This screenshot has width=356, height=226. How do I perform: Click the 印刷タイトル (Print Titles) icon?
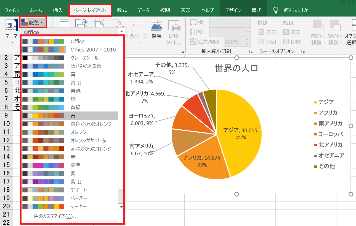coord(174,26)
